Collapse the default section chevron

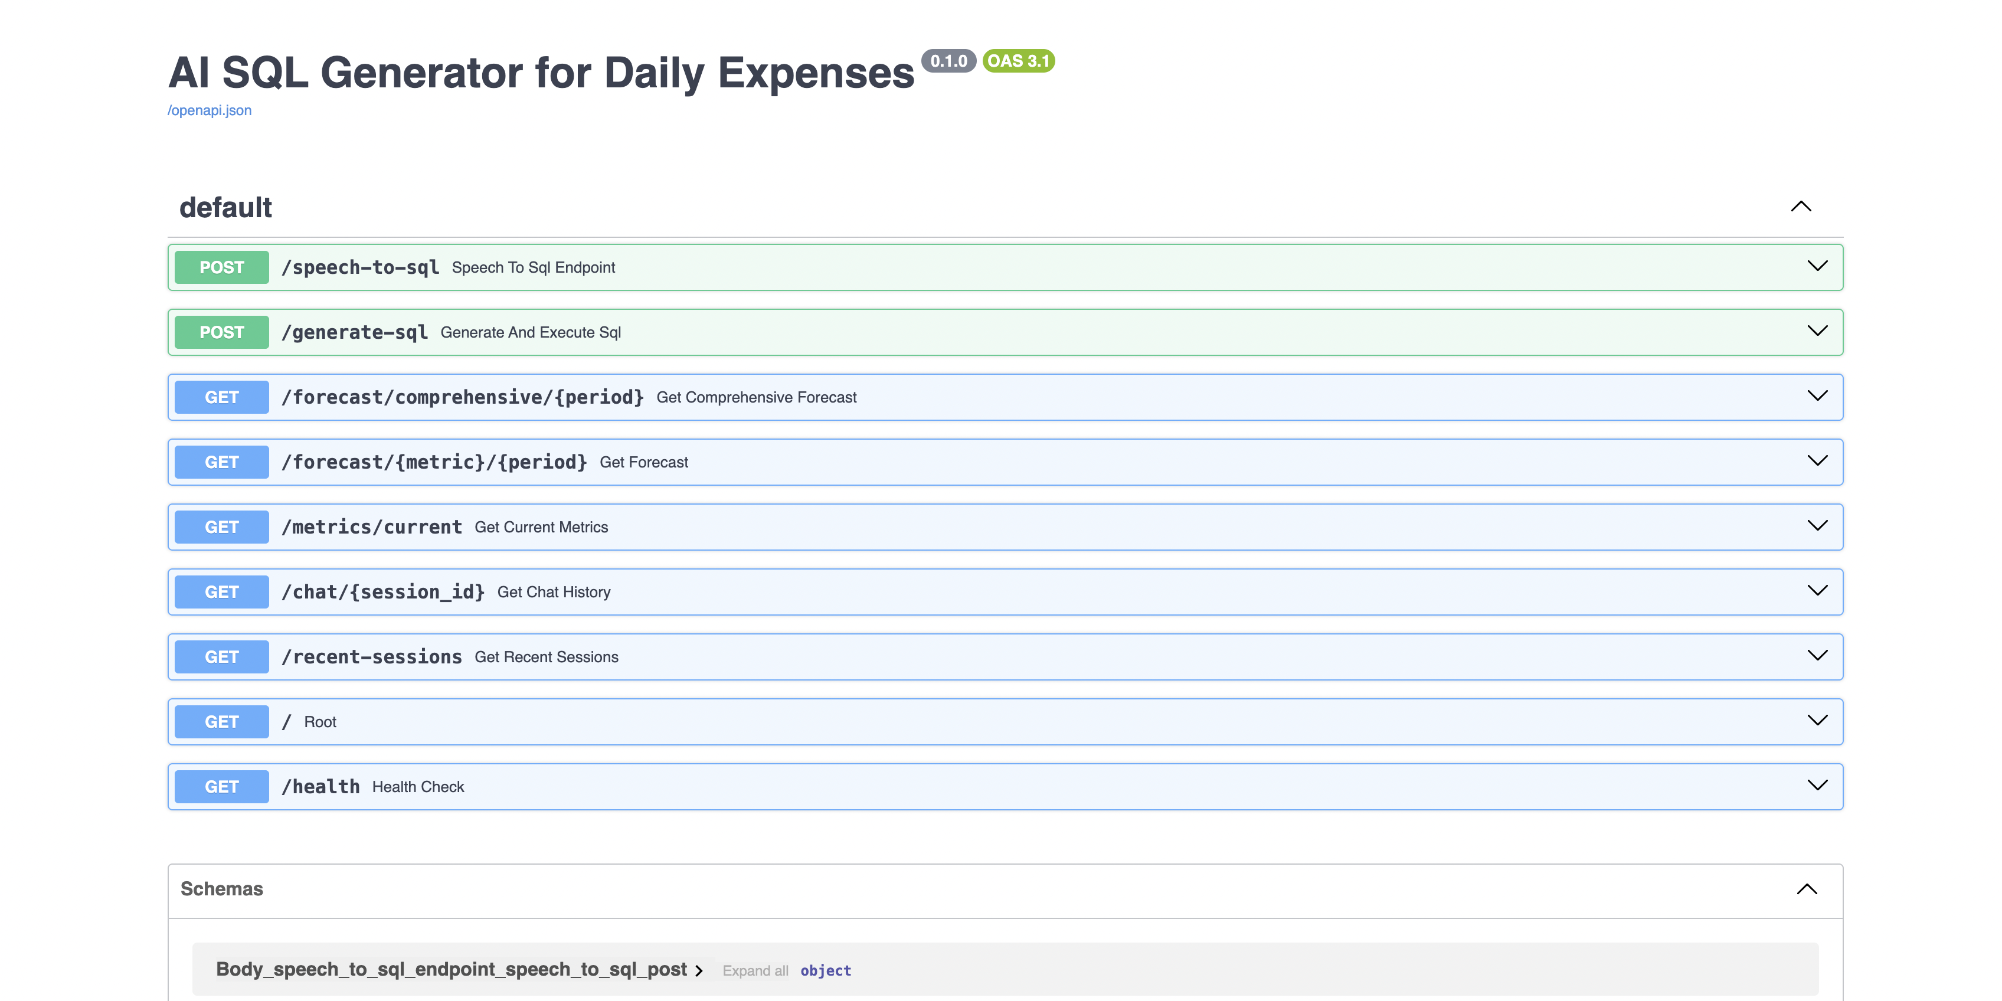click(x=1800, y=207)
